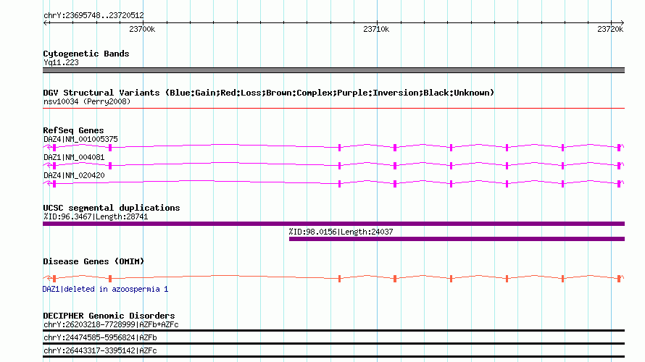Open the Cytogenetic Bands track title
Image resolution: width=645 pixels, height=362 pixels.
click(86, 54)
